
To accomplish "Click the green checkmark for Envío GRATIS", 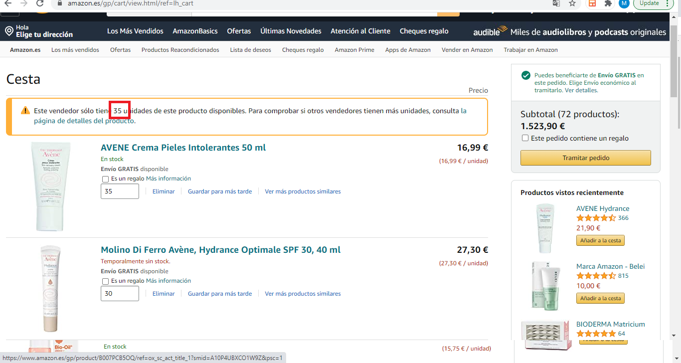I will pyautogui.click(x=525, y=75).
